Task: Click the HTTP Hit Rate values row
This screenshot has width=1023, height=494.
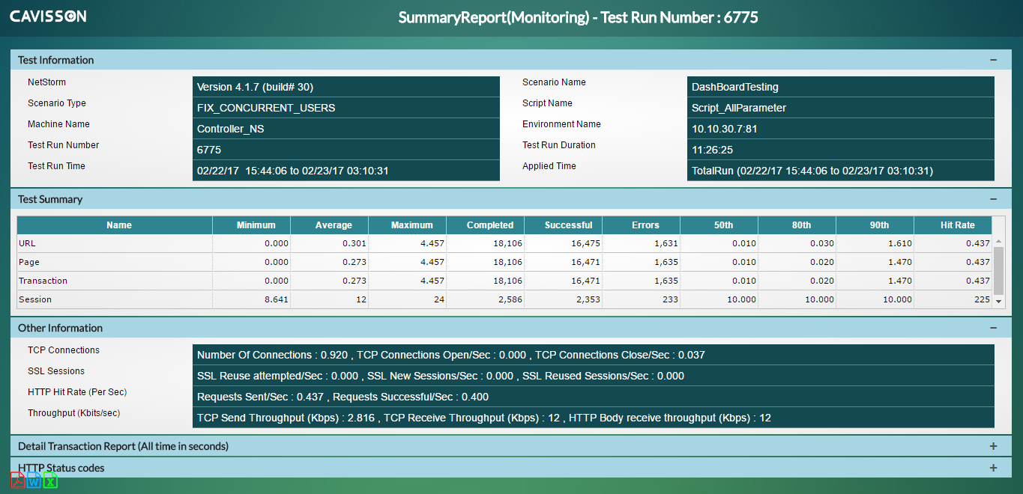Action: click(594, 397)
